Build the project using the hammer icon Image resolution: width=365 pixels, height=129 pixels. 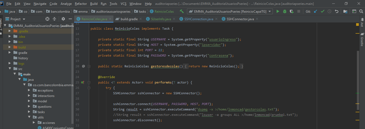pyautogui.click(x=182, y=11)
